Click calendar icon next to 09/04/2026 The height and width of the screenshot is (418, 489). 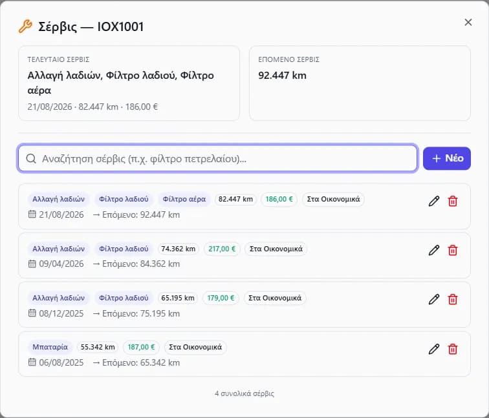click(x=32, y=264)
